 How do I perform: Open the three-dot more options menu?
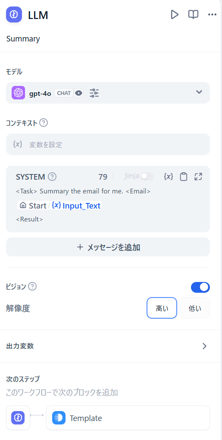pyautogui.click(x=212, y=15)
